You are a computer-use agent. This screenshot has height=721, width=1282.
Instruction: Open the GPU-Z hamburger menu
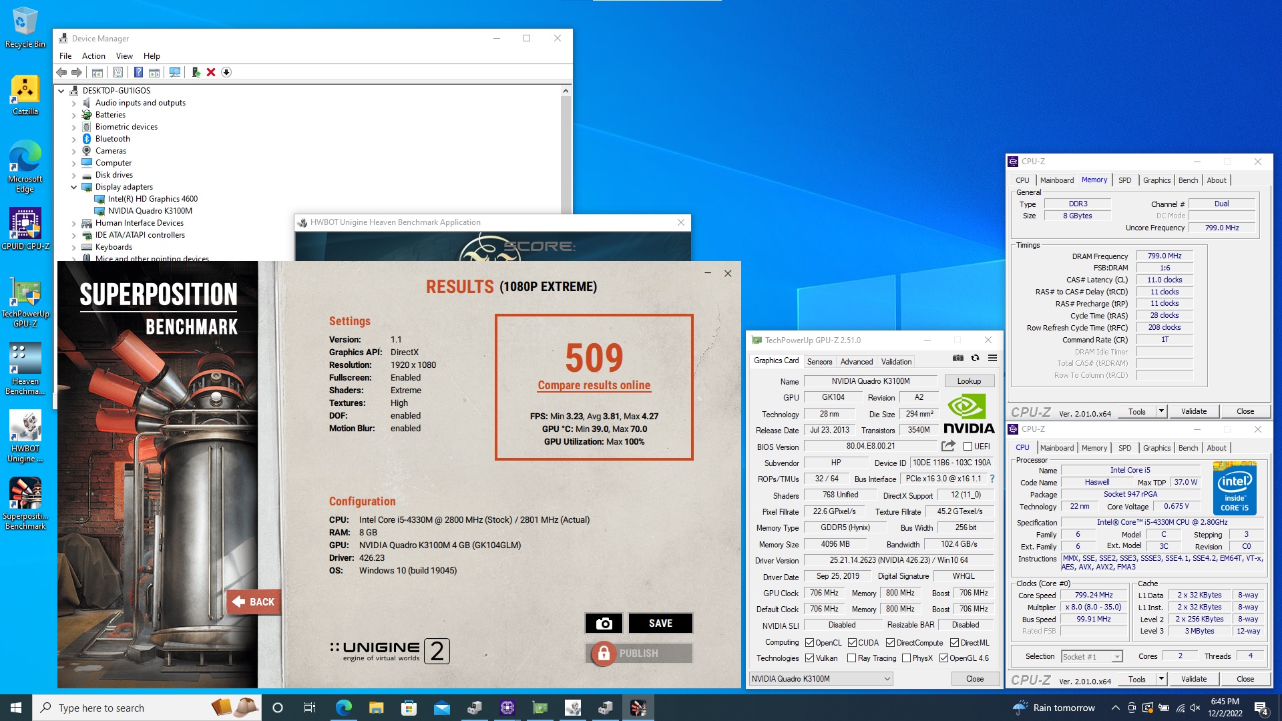pyautogui.click(x=992, y=358)
